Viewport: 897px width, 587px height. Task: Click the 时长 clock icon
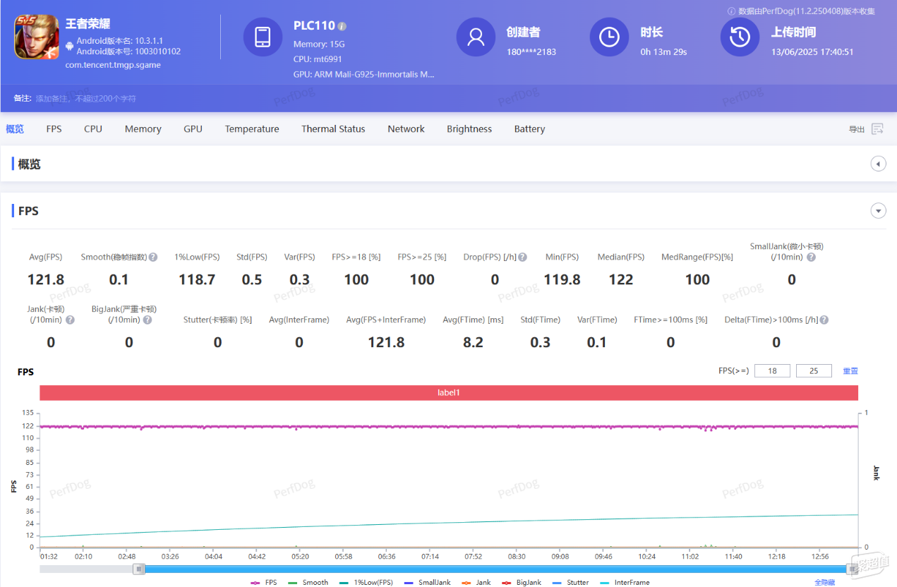coord(609,37)
